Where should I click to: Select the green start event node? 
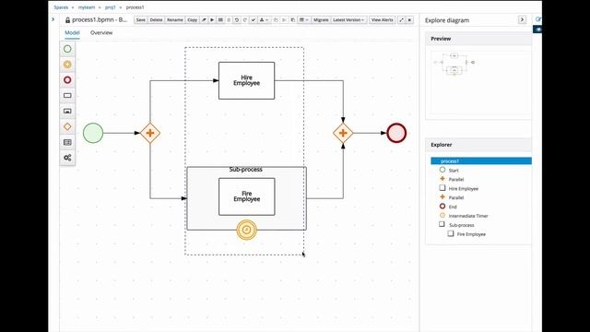click(93, 133)
